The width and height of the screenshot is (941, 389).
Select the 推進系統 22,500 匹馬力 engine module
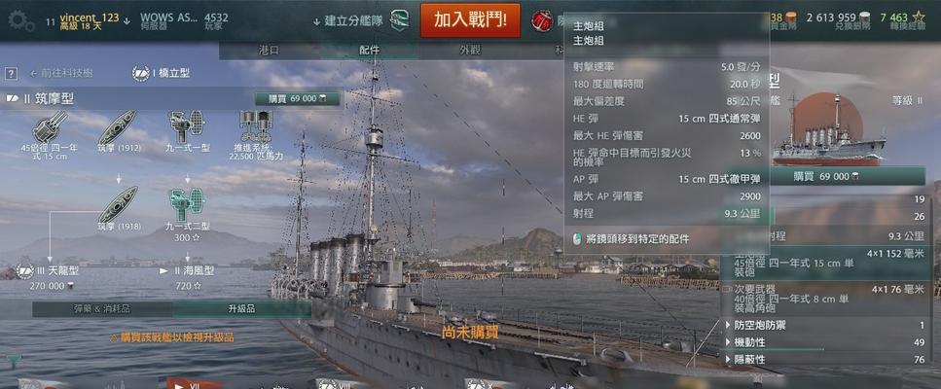(x=256, y=135)
